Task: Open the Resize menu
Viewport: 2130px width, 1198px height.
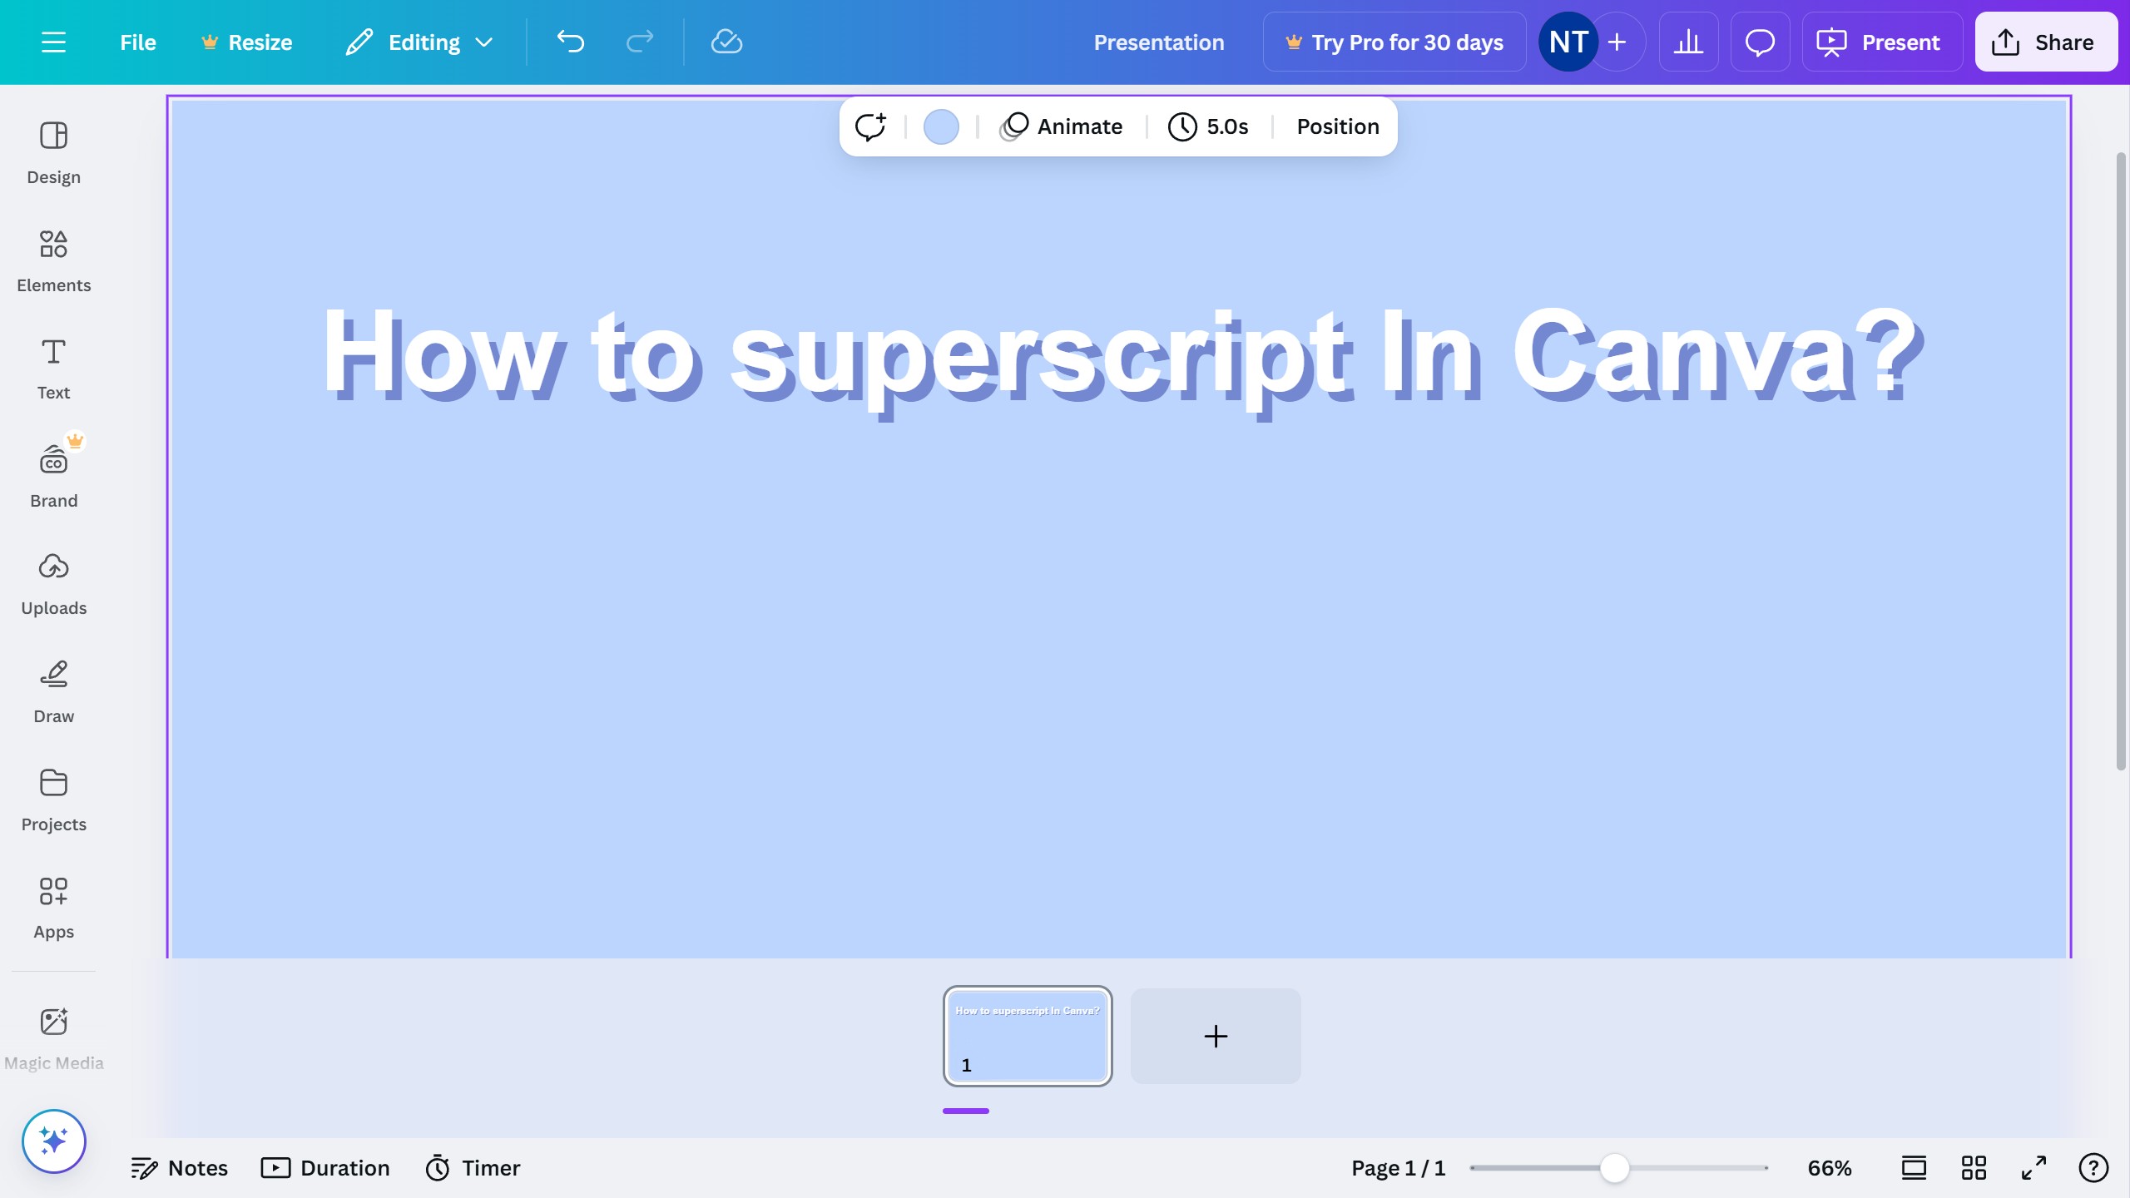Action: coord(246,42)
